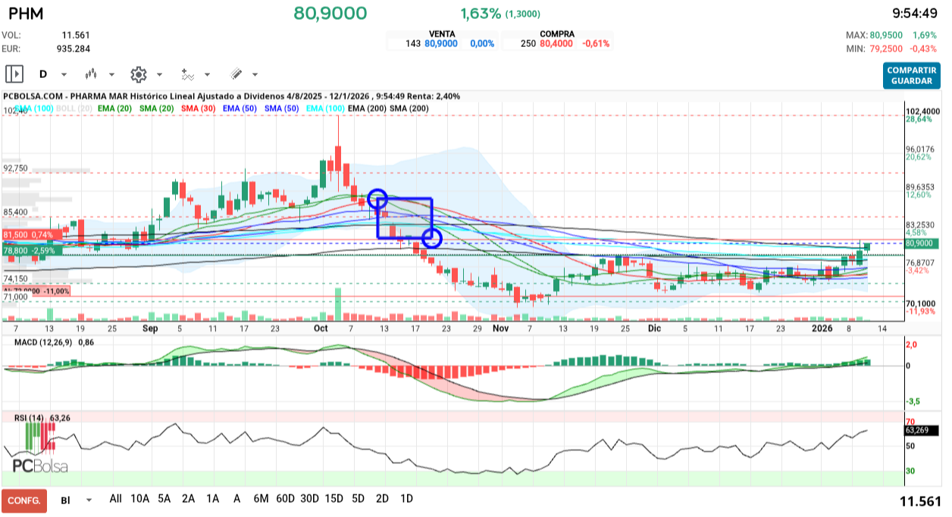Open the chart type selector icon

tap(91, 74)
